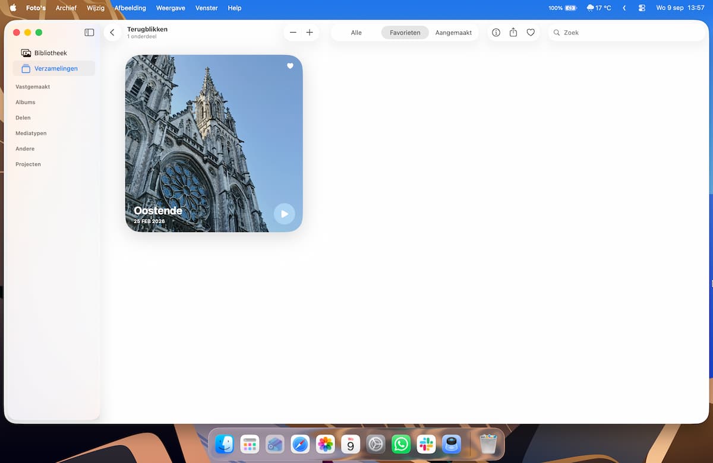Viewport: 713px width, 463px height.
Task: Click the battery status icon
Action: [562, 8]
